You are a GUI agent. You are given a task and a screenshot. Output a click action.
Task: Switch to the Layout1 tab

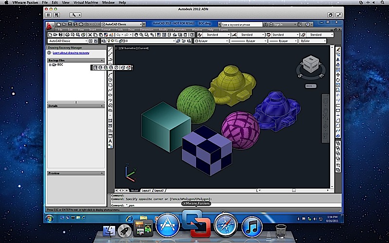(x=146, y=191)
